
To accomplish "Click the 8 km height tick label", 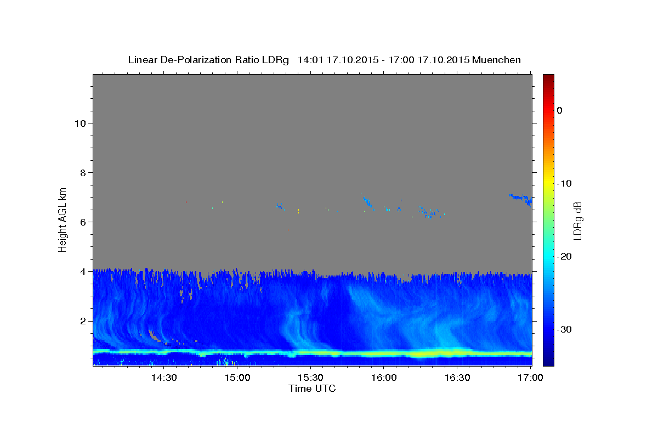I will click(x=82, y=172).
